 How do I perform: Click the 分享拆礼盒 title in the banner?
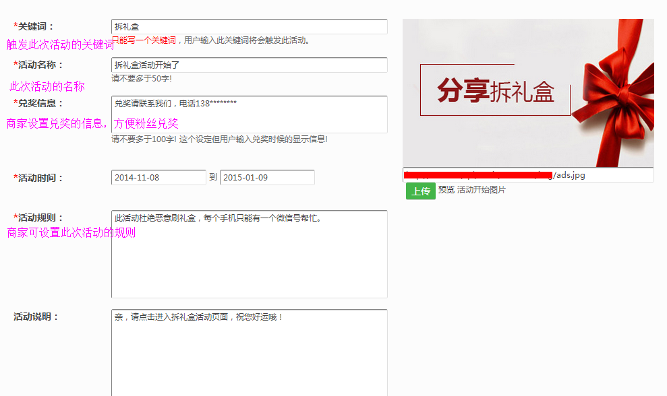click(495, 91)
